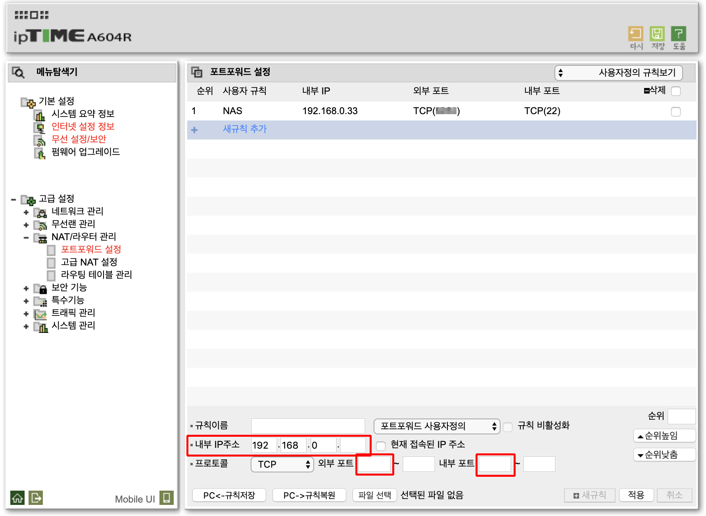706x516 pixels.
Task: Open 시스템 요약 정보 menu item
Action: 83,114
